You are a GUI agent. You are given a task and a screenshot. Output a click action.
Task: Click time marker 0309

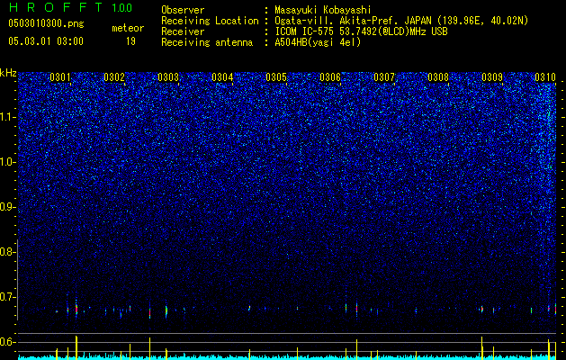(492, 77)
